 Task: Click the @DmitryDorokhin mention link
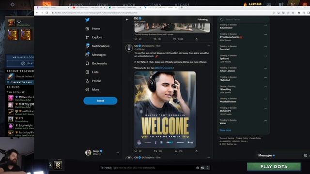(x=164, y=68)
